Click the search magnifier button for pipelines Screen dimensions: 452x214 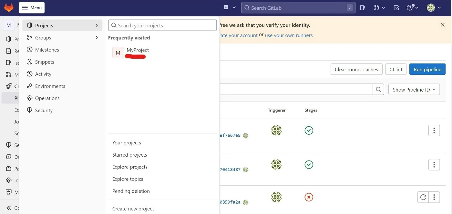(378, 90)
